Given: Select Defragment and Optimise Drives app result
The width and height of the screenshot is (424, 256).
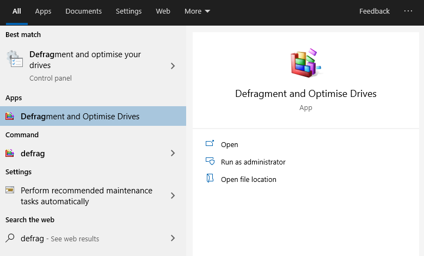Looking at the screenshot, I should coord(93,116).
